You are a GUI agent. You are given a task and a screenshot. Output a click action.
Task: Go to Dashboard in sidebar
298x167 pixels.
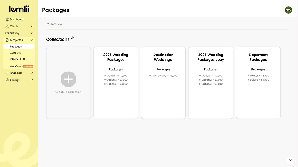(16, 19)
